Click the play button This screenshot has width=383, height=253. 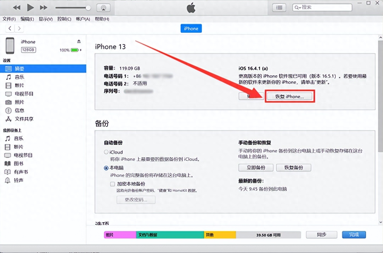click(30, 8)
